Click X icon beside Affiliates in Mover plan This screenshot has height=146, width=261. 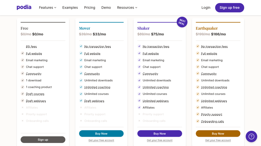pyautogui.click(x=81, y=107)
